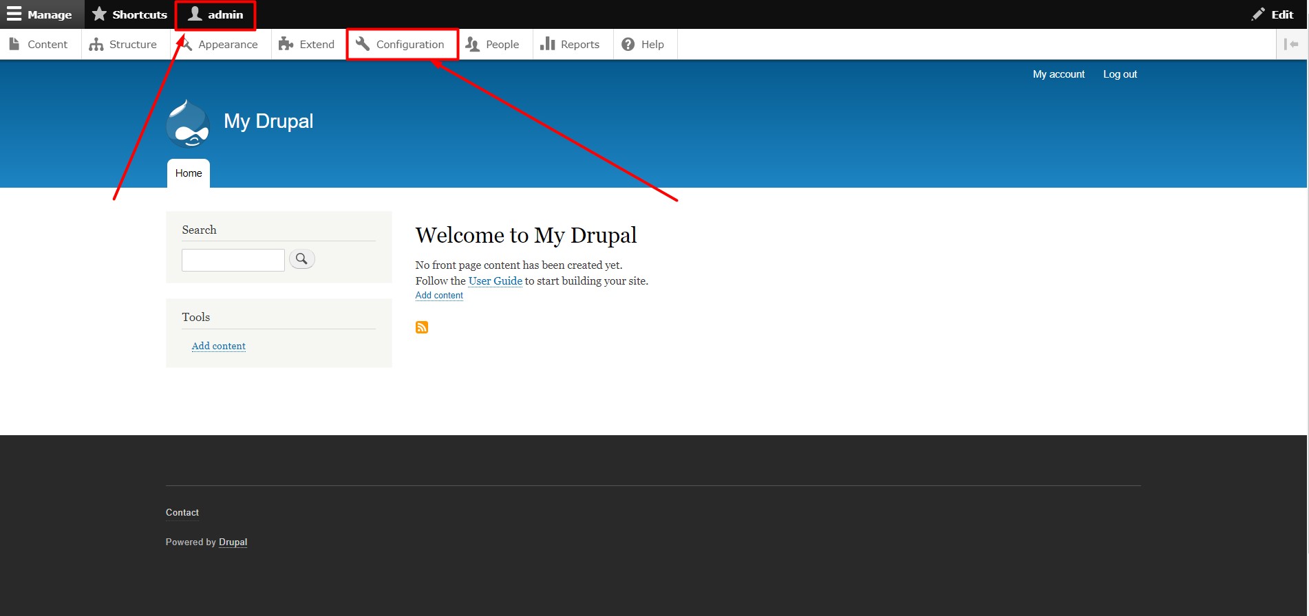Open the Structure menu label
1309x616 pixels.
coord(133,44)
